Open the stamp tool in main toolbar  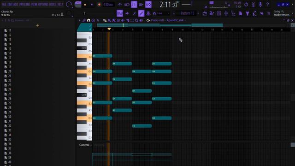148,13
